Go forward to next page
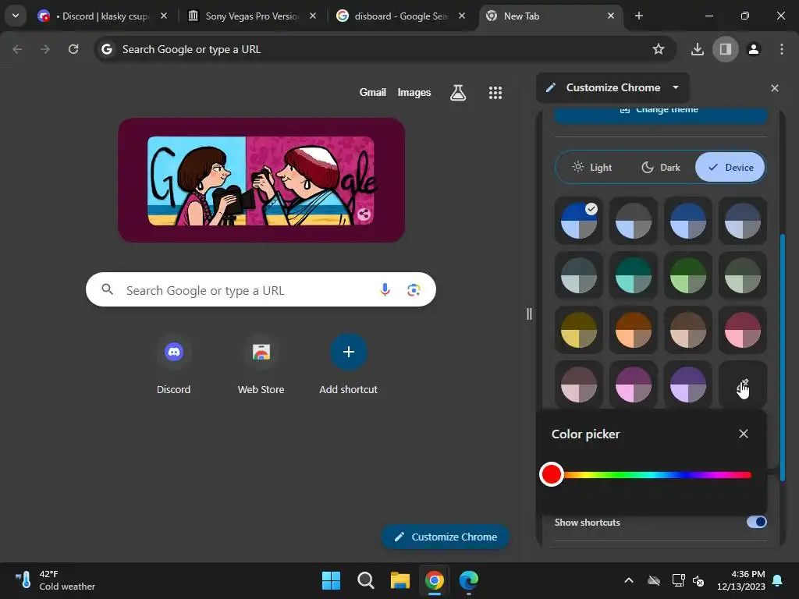 pyautogui.click(x=44, y=49)
